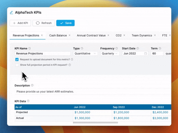Click the help icon next to KPI Name
Image resolution: width=178 pixels, height=133 pixels.
click(x=29, y=48)
